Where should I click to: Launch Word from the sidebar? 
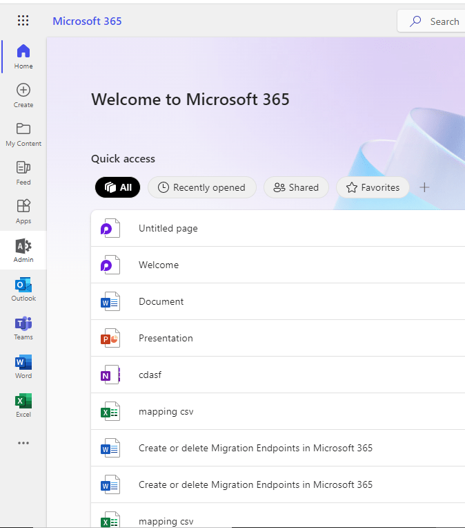tap(23, 366)
